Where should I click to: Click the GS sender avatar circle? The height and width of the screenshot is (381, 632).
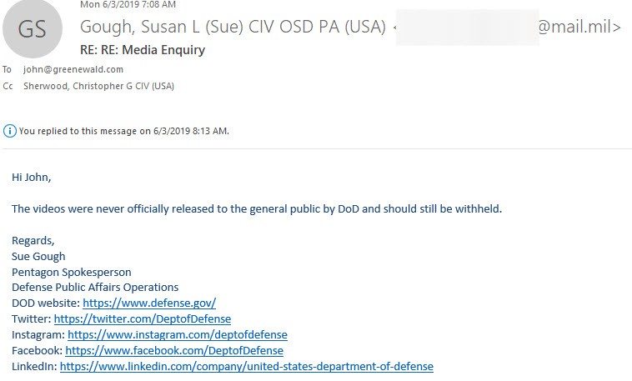pos(33,28)
